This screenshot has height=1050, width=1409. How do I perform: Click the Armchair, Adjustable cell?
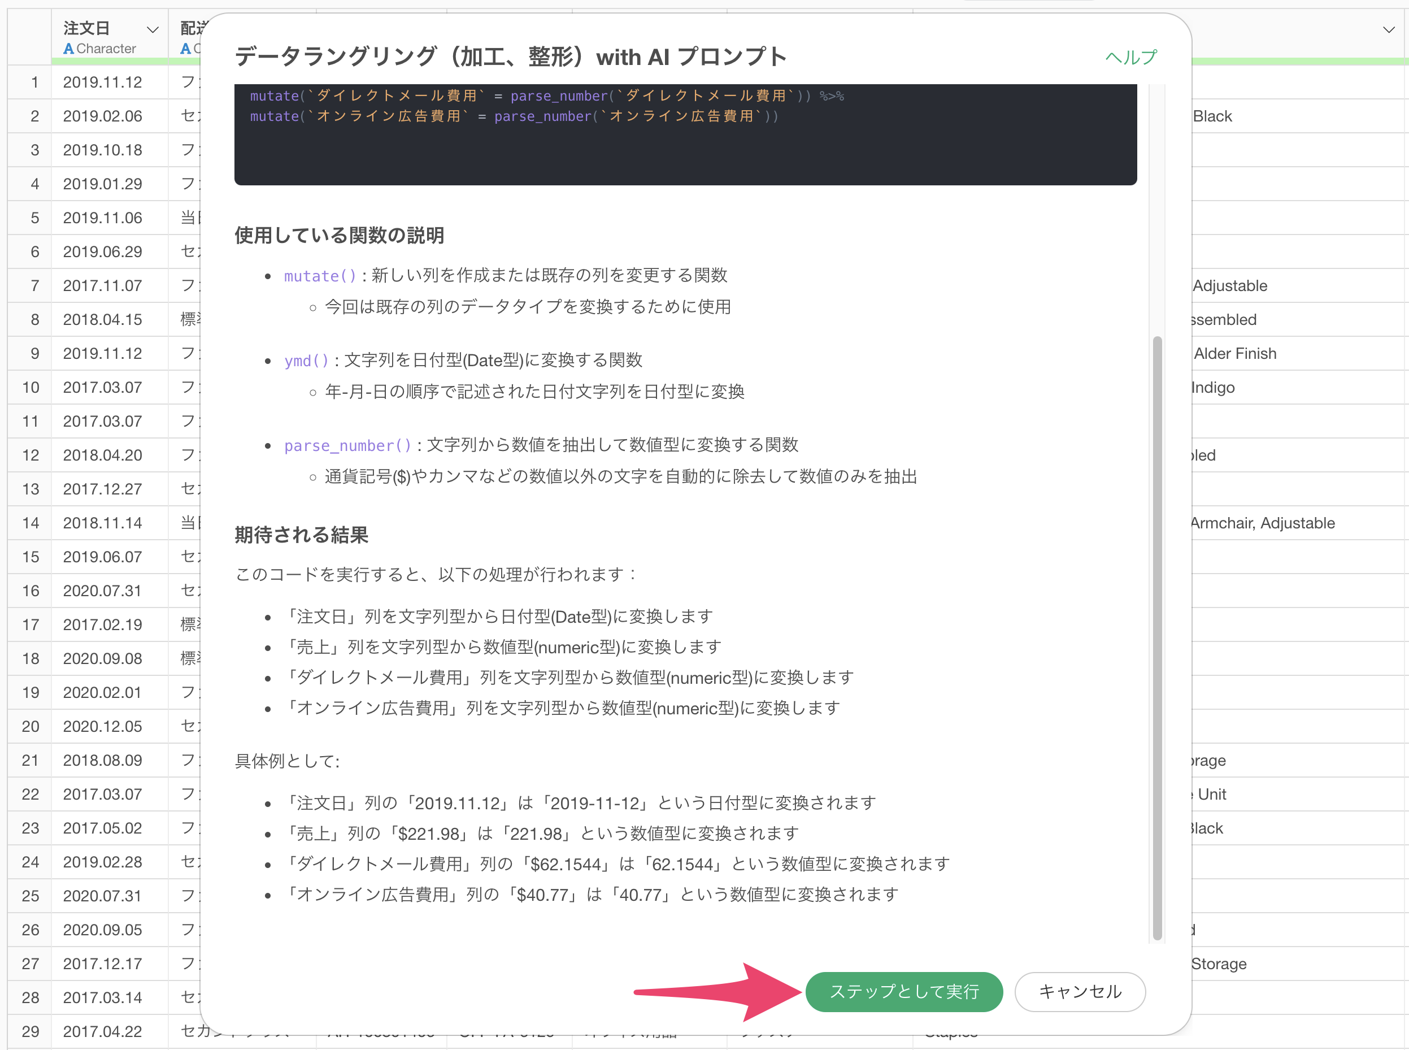coord(1262,523)
